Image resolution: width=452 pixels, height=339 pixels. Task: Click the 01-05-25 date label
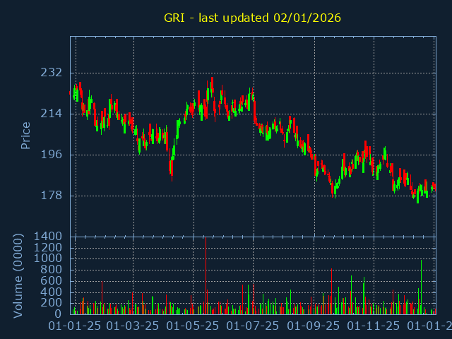194,326
